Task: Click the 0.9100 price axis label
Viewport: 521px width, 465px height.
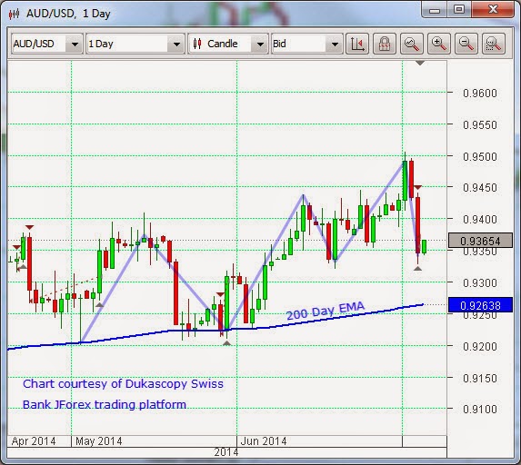Action: point(480,410)
